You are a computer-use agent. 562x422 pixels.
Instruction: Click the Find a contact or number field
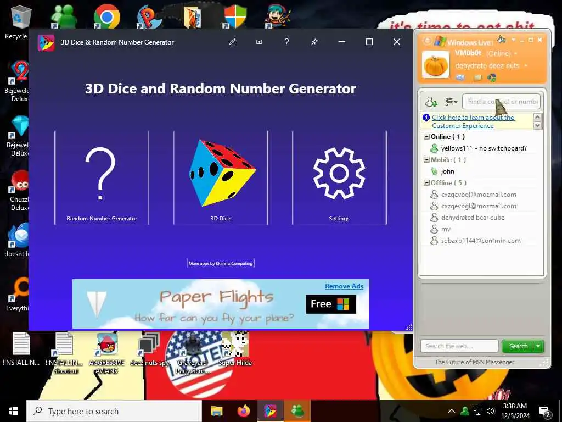(501, 102)
